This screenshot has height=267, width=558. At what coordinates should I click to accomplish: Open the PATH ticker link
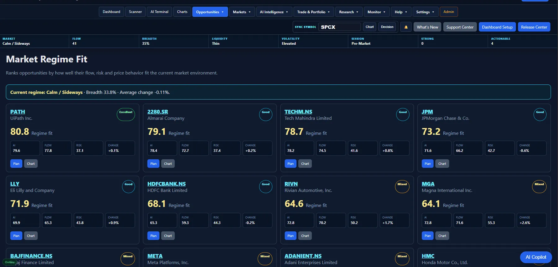(18, 112)
